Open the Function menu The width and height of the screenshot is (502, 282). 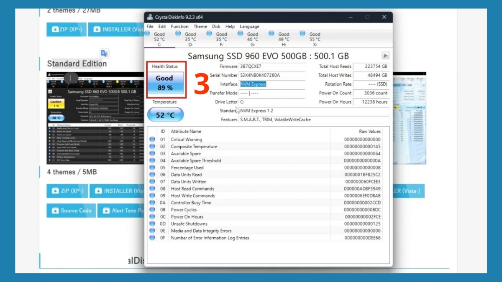pyautogui.click(x=179, y=26)
